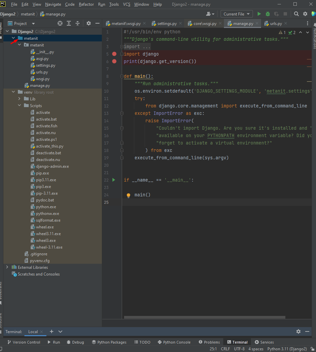Click the read-only lock icon in status bar
Viewport: 316px width, 352px height.
(312, 349)
